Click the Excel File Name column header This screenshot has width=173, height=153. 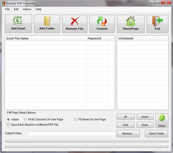click(46, 38)
